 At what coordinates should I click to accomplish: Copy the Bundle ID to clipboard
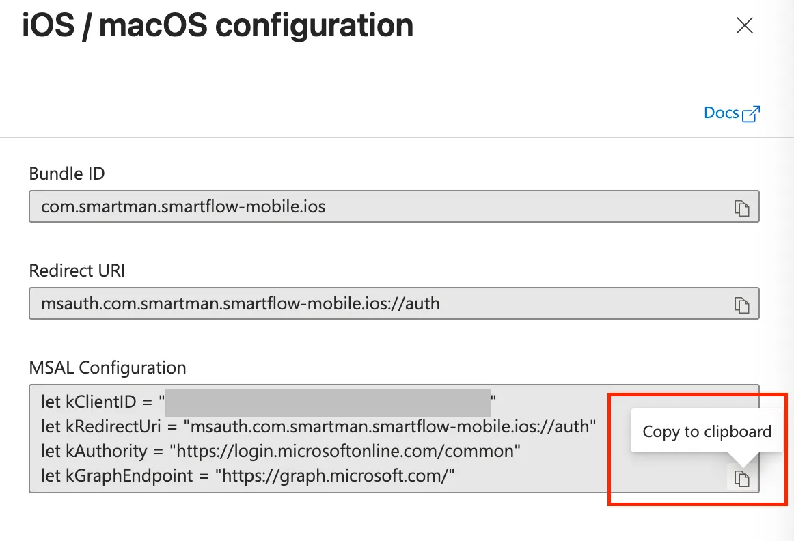click(742, 208)
